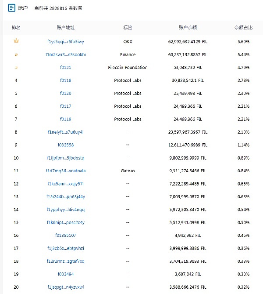Open Protocol Labs address f0118
The width and height of the screenshot is (263, 294).
click(66, 80)
